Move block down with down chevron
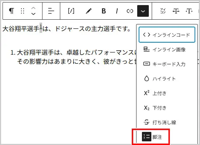The height and width of the screenshot is (145, 200). pyautogui.click(x=33, y=14)
